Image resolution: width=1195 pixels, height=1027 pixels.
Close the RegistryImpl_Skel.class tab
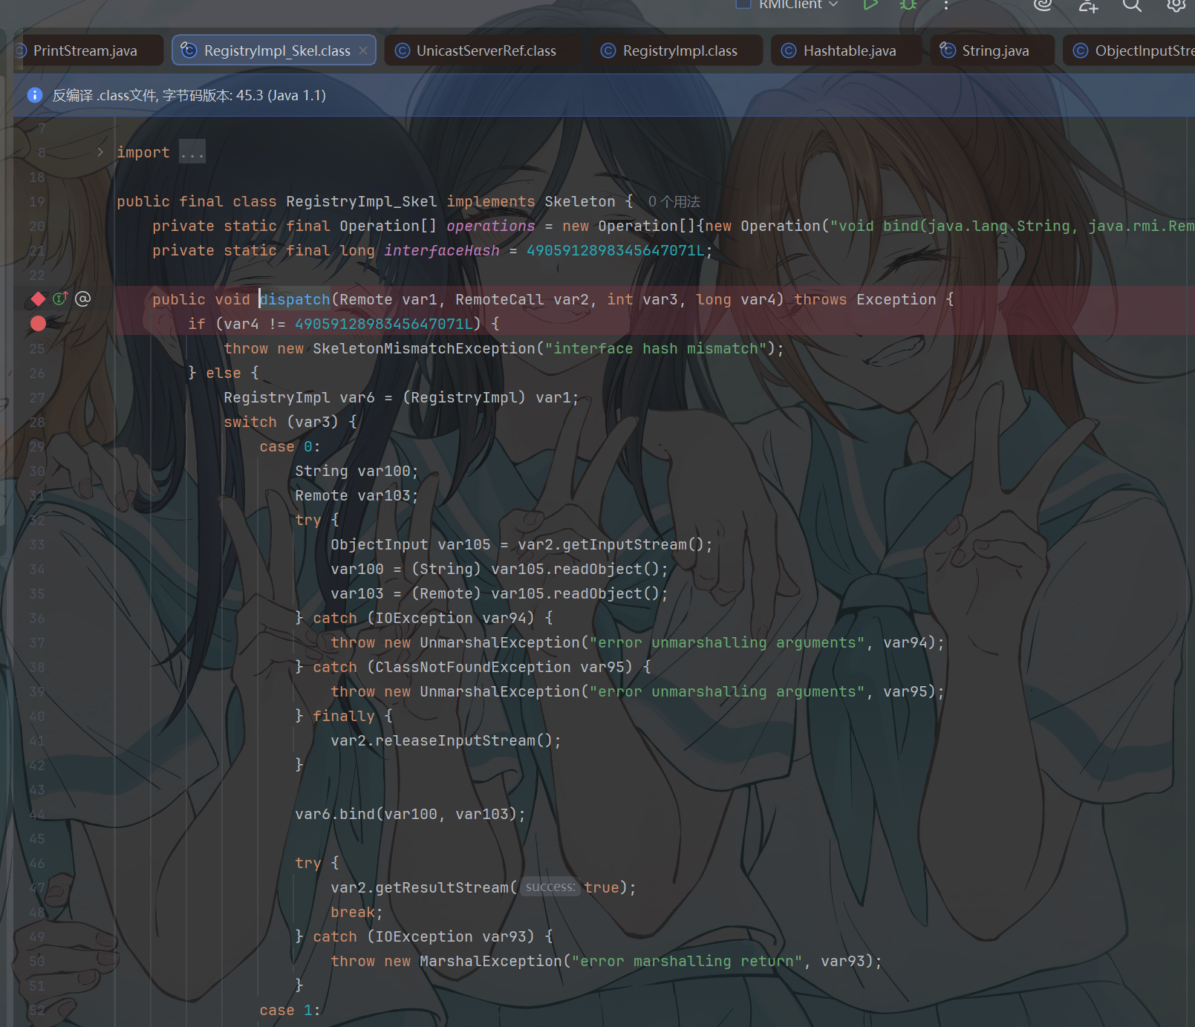point(363,50)
